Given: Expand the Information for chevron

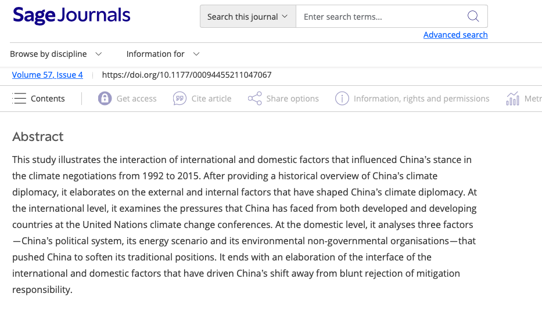Looking at the screenshot, I should [196, 54].
